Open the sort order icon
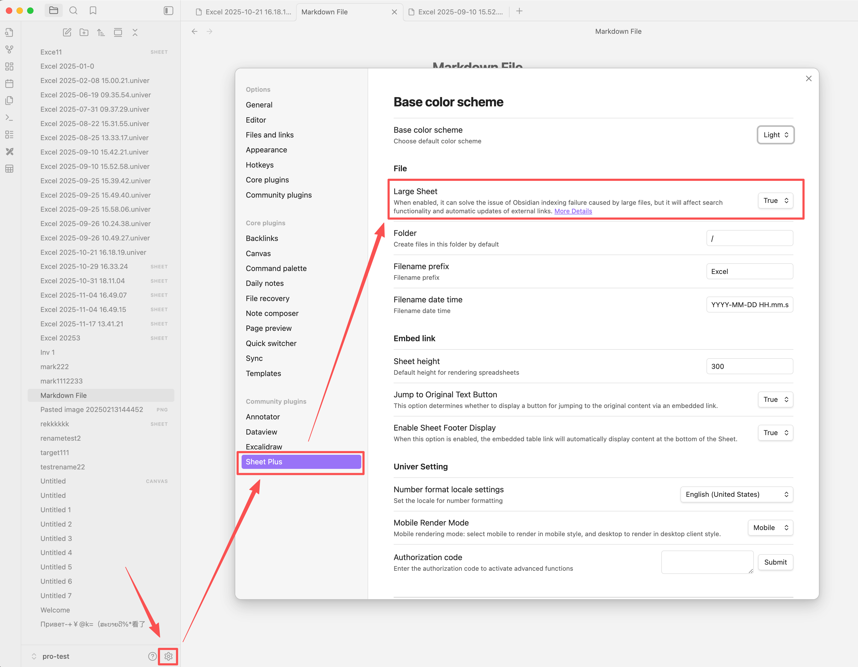The height and width of the screenshot is (667, 858). click(x=101, y=33)
